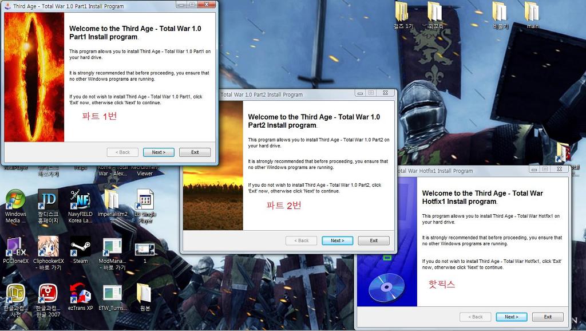Open the main desktop folder
Viewport: 586px width, 331px height.
click(532, 15)
